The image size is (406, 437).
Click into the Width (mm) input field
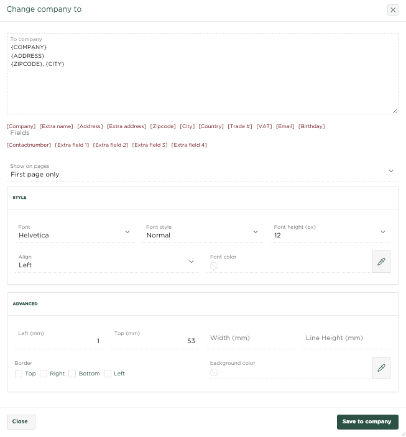tap(249, 338)
